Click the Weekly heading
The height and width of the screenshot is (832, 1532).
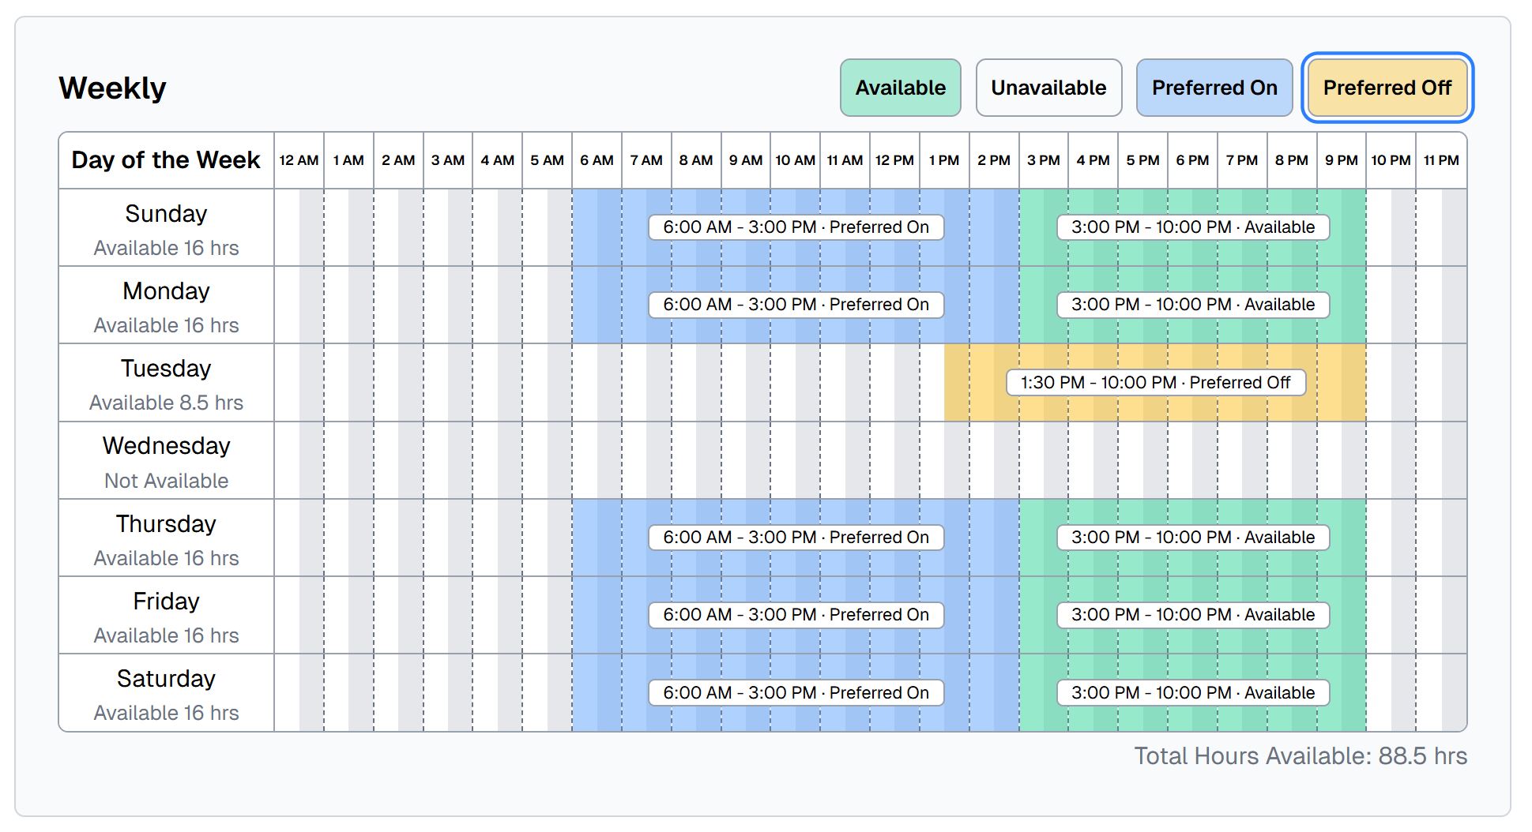[x=112, y=88]
